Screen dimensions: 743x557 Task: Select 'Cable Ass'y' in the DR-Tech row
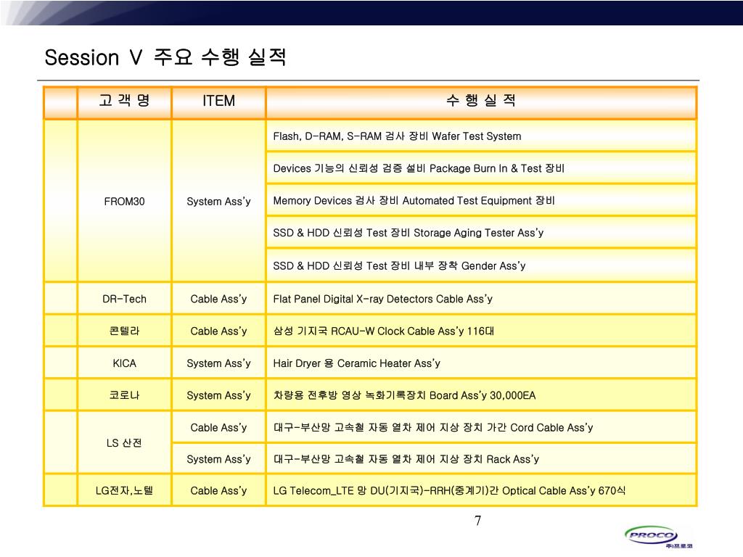click(x=218, y=299)
